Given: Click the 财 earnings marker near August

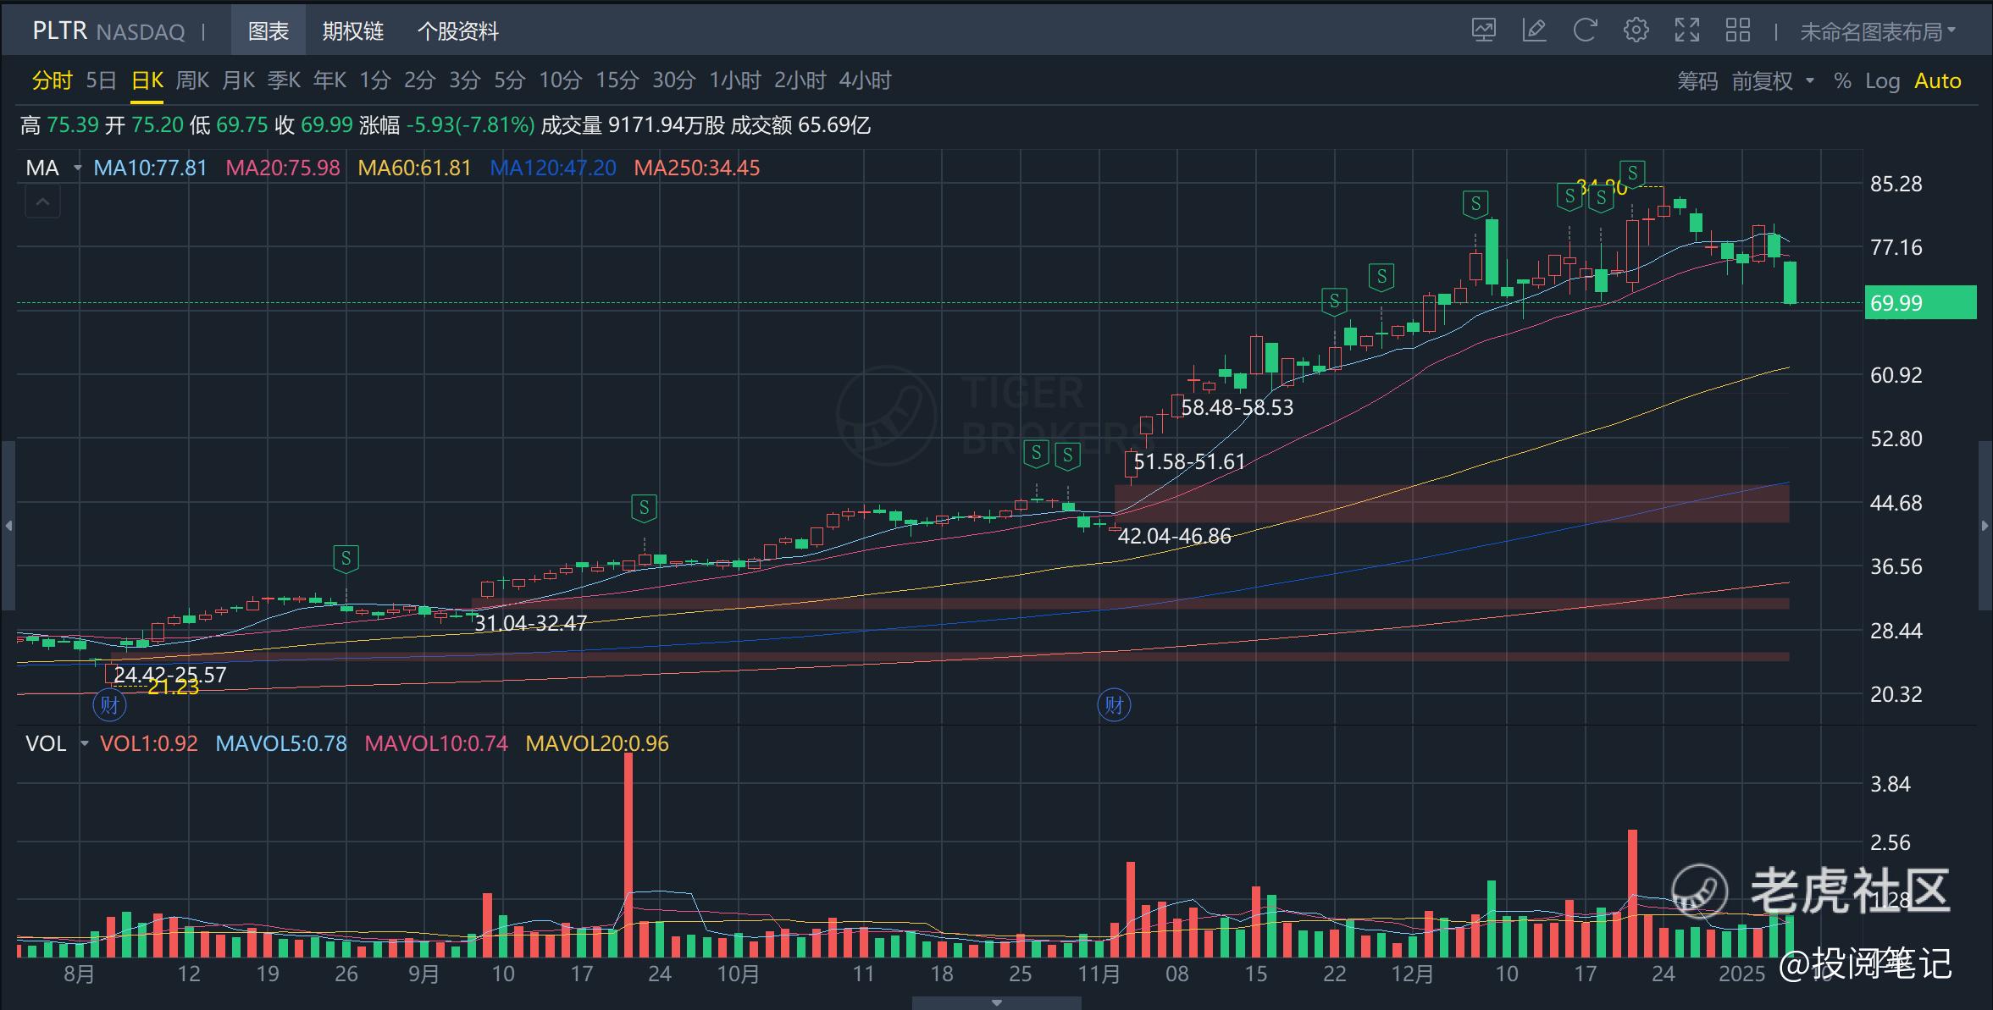Looking at the screenshot, I should 109,704.
